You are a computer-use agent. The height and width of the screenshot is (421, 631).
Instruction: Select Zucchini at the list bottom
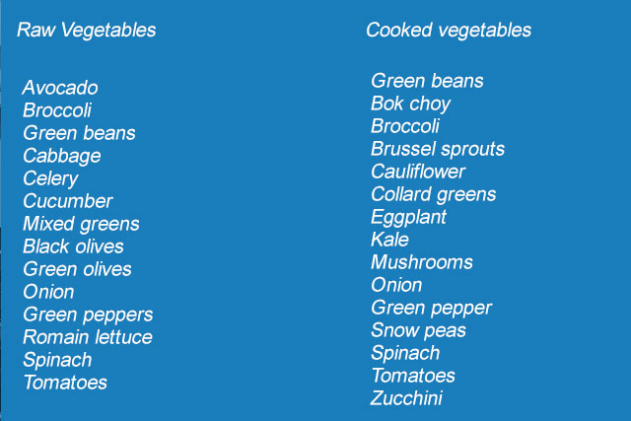pyautogui.click(x=406, y=398)
